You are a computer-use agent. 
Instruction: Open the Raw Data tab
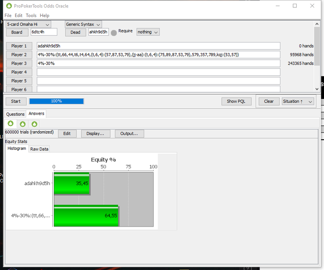(x=39, y=149)
